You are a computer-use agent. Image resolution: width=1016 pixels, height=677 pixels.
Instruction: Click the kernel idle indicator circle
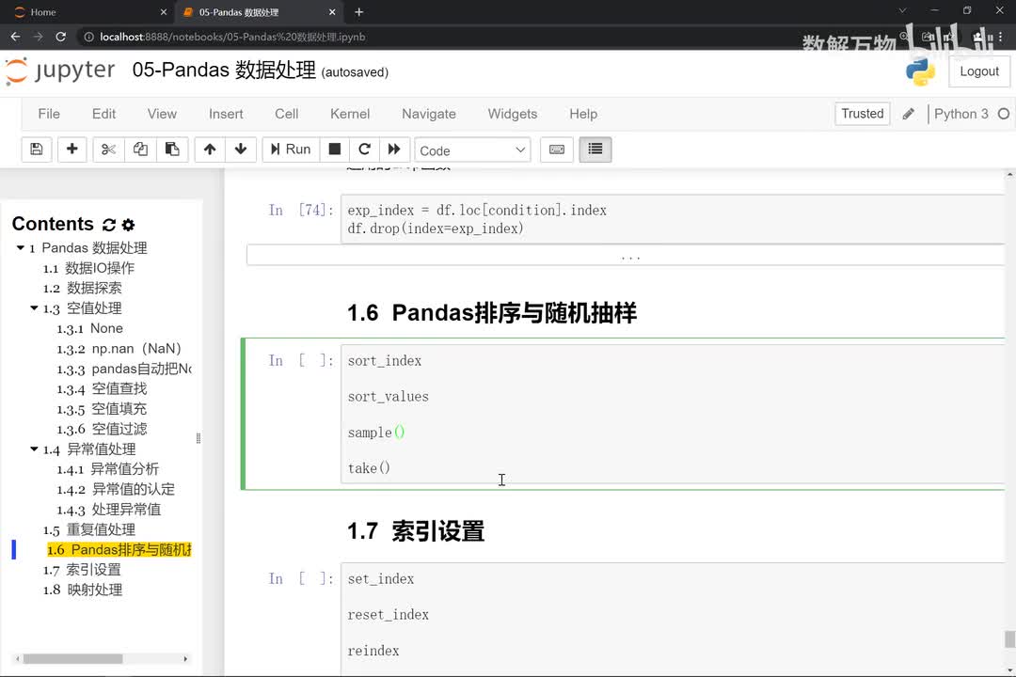[1004, 114]
